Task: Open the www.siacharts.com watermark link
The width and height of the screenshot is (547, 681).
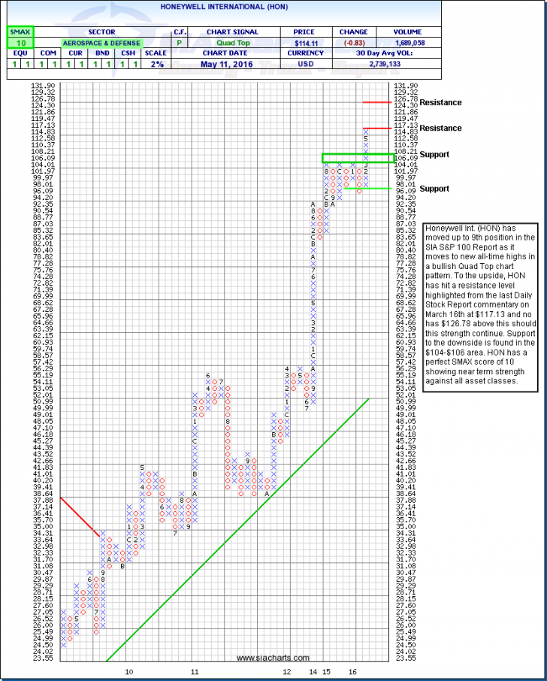Action: 272,658
